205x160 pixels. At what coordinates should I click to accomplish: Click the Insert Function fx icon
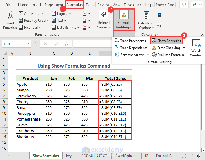(x=10, y=15)
